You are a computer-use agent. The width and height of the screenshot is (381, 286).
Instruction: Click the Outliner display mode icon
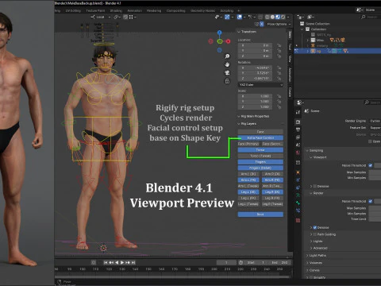[x=310, y=17]
